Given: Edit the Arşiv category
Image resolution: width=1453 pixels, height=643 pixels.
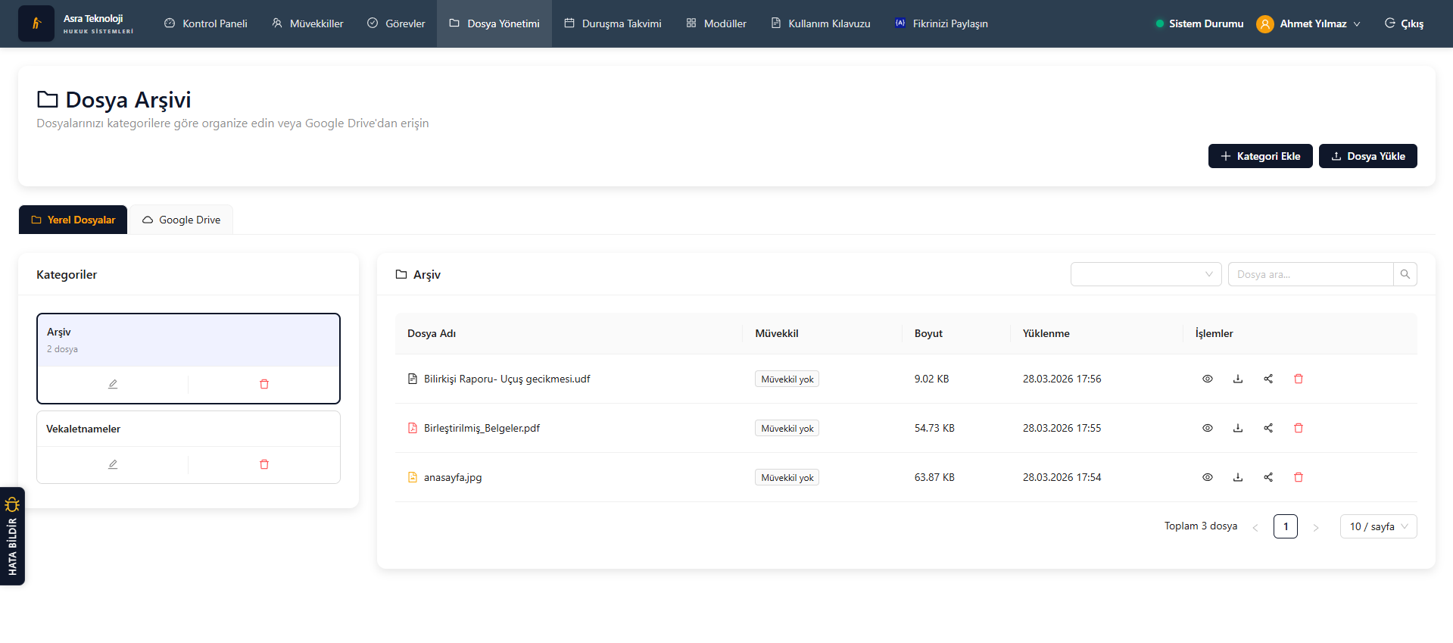Looking at the screenshot, I should click(113, 384).
